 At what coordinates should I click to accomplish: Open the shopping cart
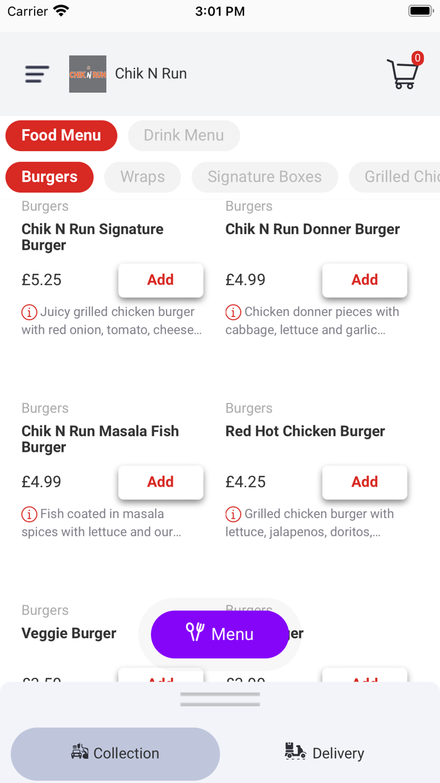pos(404,74)
